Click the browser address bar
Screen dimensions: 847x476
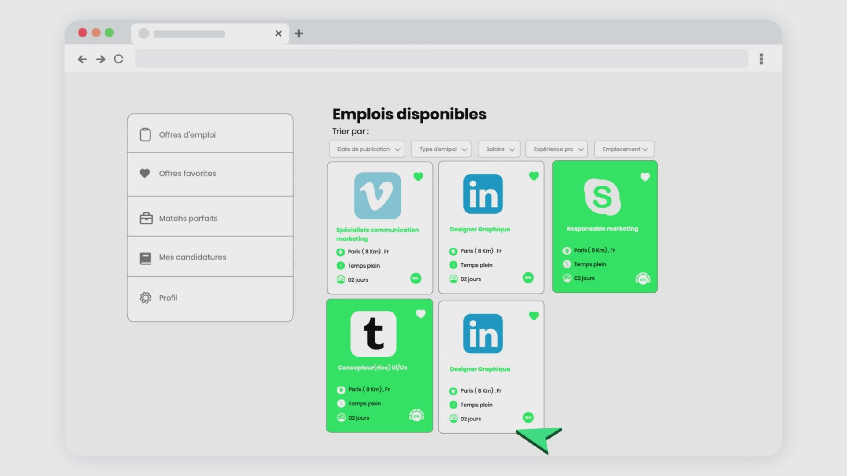(441, 59)
